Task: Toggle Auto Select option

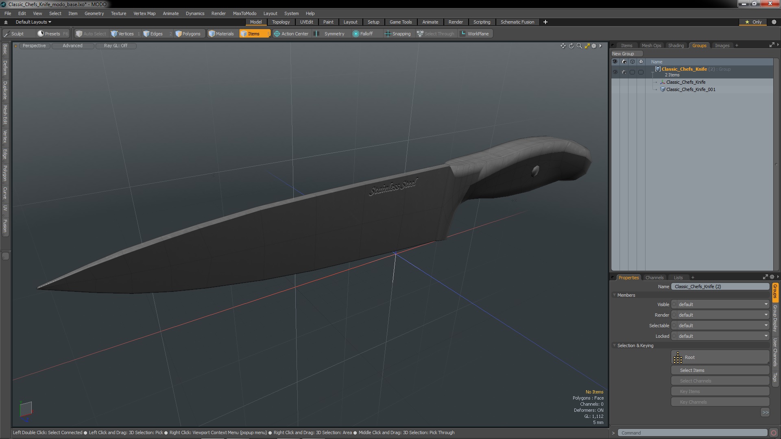Action: click(x=91, y=34)
